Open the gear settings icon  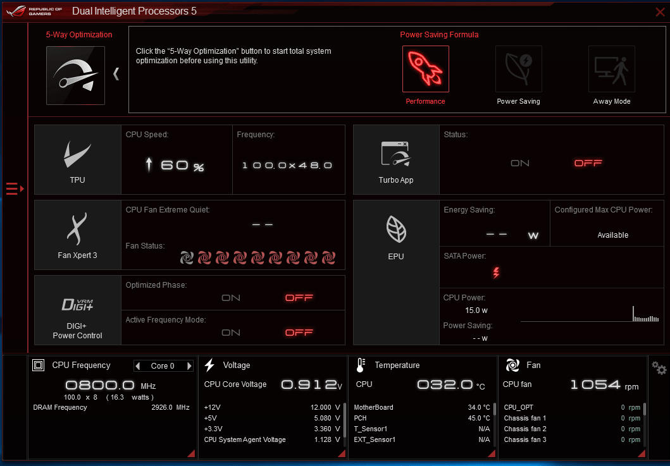[x=659, y=368]
